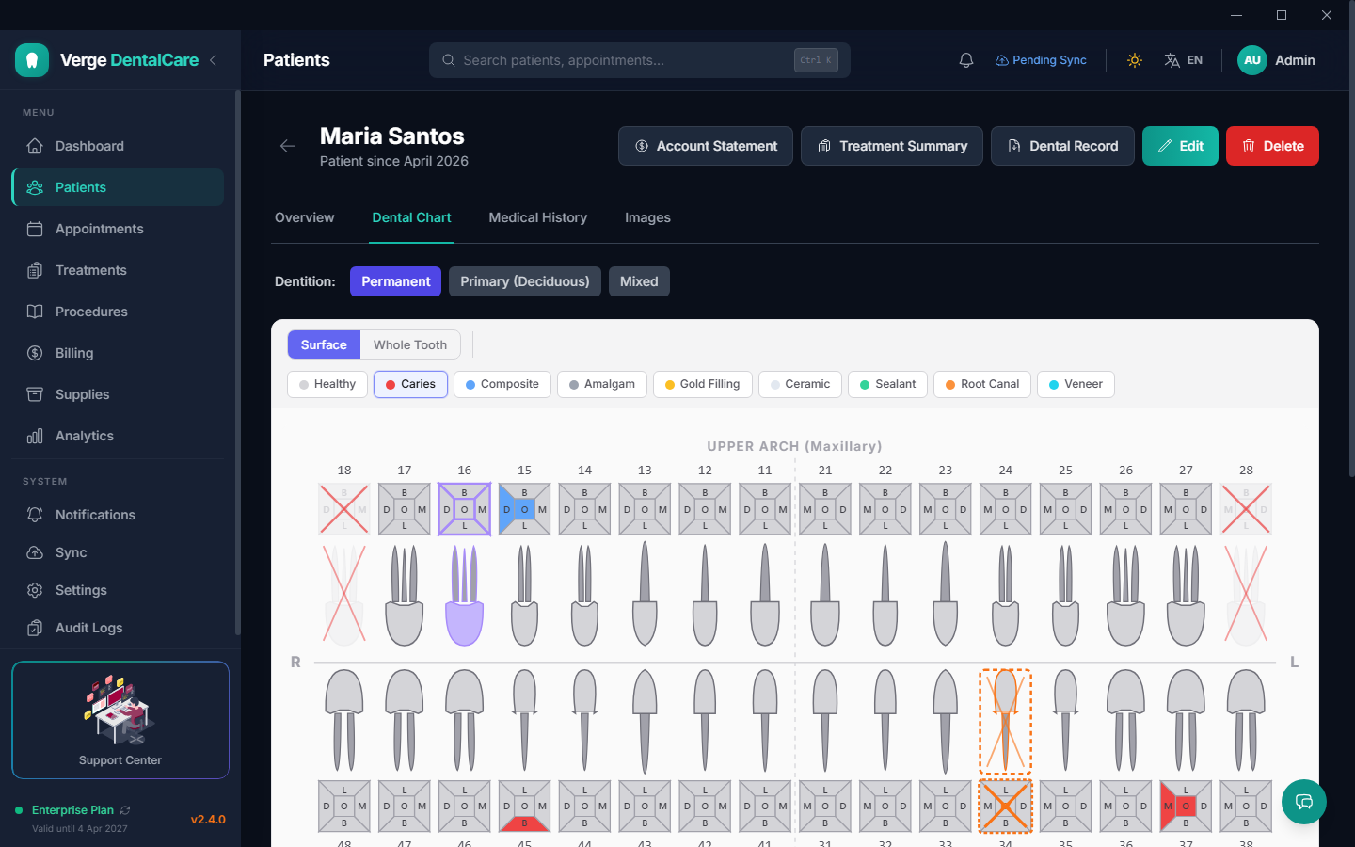Choose the Root Canal condition chip
The height and width of the screenshot is (847, 1355).
coord(982,384)
